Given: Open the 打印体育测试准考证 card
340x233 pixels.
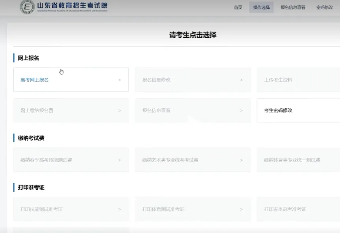Looking at the screenshot, I should pos(193,209).
